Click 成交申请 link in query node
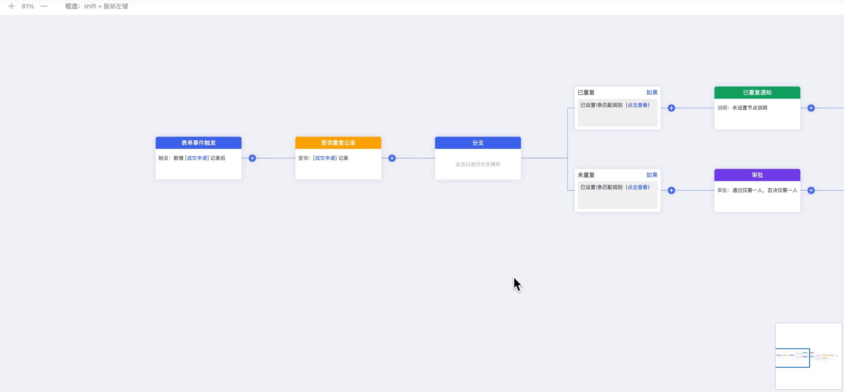This screenshot has height=392, width=844. 325,158
